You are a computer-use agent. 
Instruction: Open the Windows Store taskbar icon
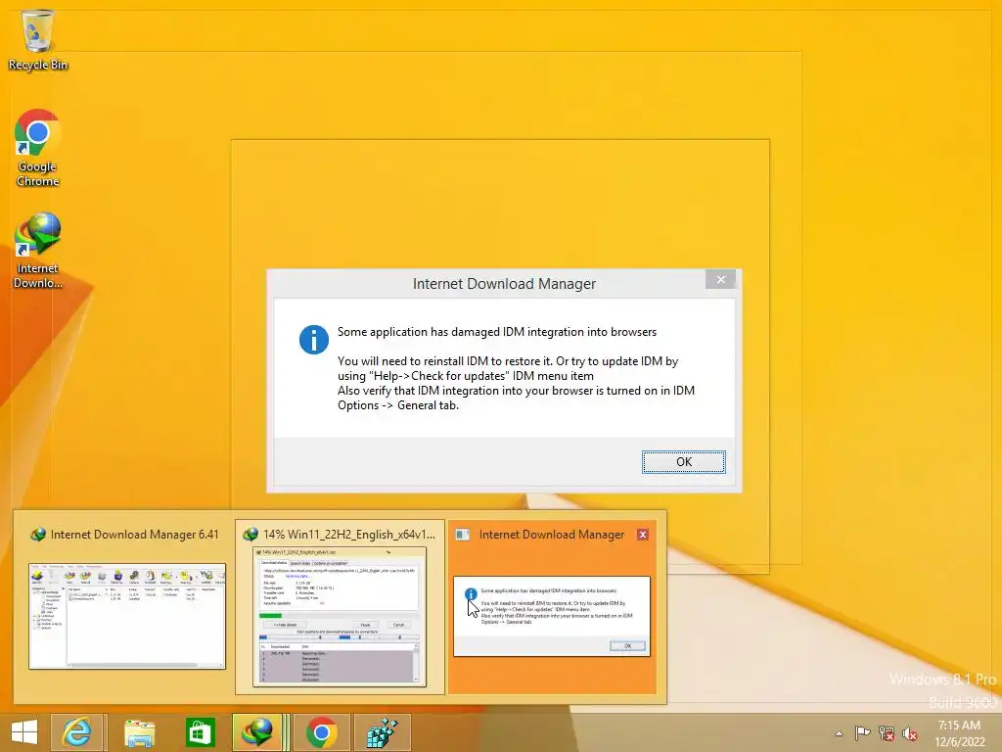pyautogui.click(x=200, y=732)
